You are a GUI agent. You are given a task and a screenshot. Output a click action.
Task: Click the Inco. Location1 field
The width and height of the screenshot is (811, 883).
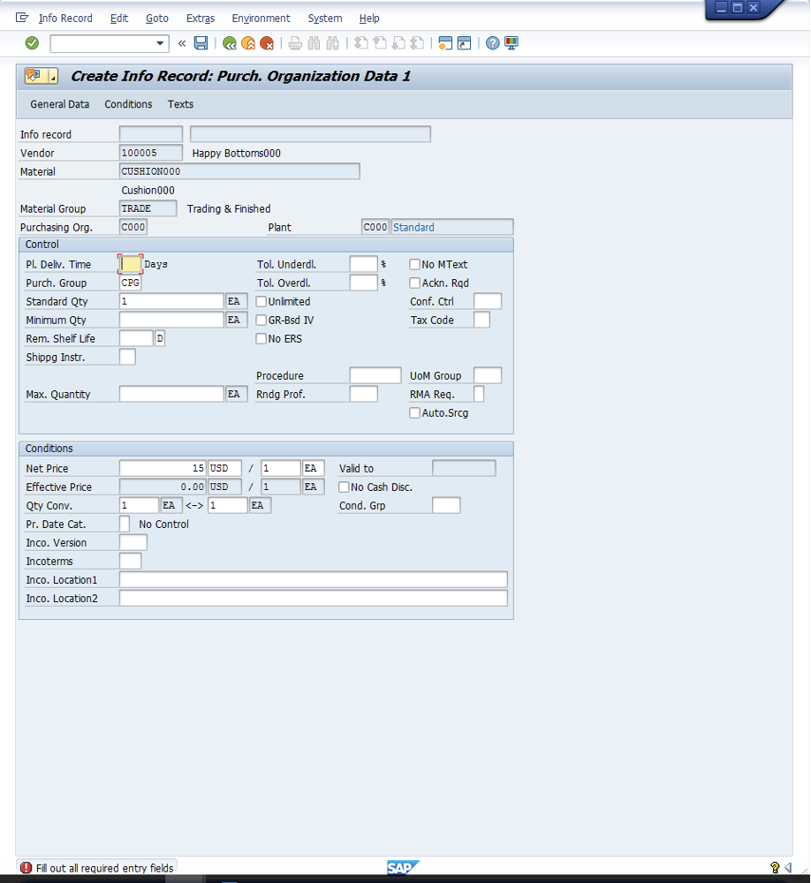[x=314, y=579]
